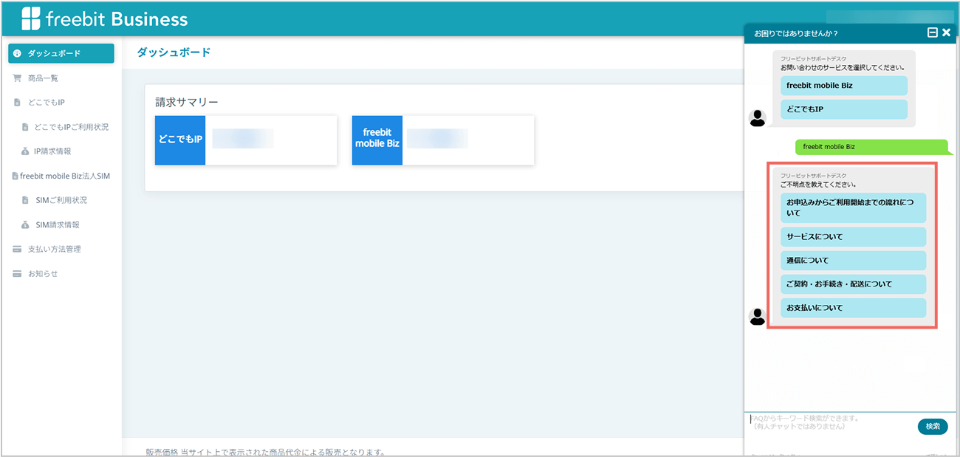Click the green freebit mobile Biz reply bubble
Image resolution: width=960 pixels, height=457 pixels.
[x=871, y=147]
